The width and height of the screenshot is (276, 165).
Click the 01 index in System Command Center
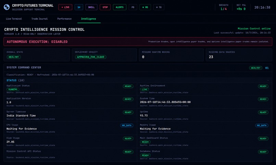pos(267,68)
